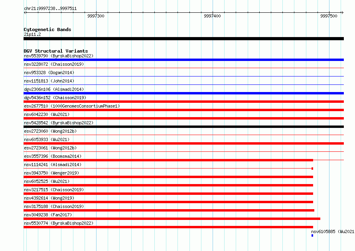
Task: Click nsv3049238 (Fan2017) label
Action: pyautogui.click(x=48, y=215)
